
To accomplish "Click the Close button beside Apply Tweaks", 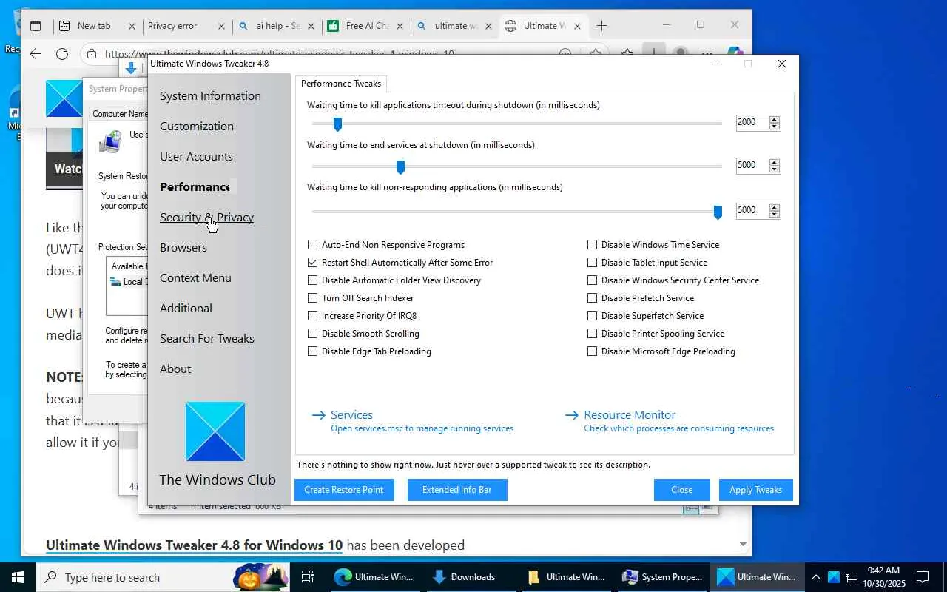I will 682,490.
